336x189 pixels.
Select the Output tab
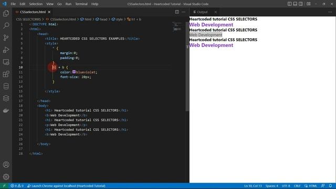[x=202, y=12]
